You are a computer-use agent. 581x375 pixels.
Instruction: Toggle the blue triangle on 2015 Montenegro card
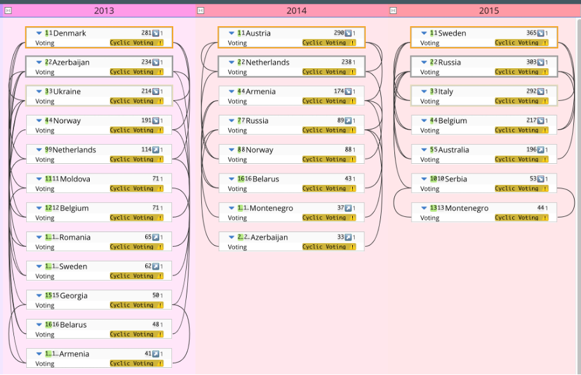pos(424,208)
